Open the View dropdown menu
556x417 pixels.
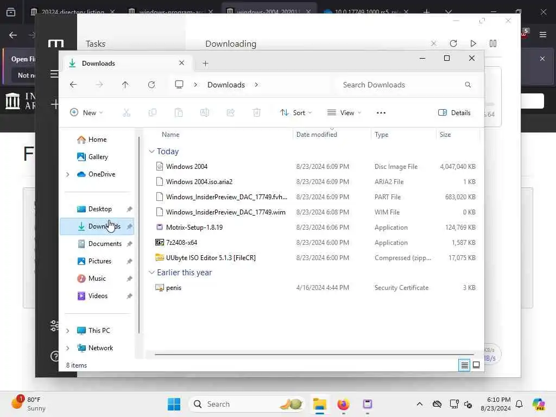pos(344,113)
